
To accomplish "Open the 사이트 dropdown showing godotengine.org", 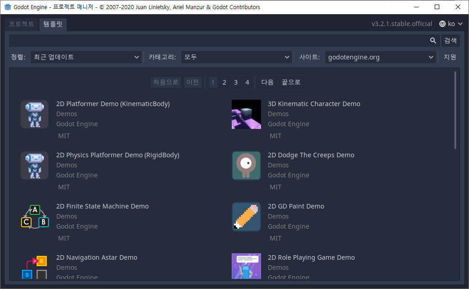I will (380, 57).
